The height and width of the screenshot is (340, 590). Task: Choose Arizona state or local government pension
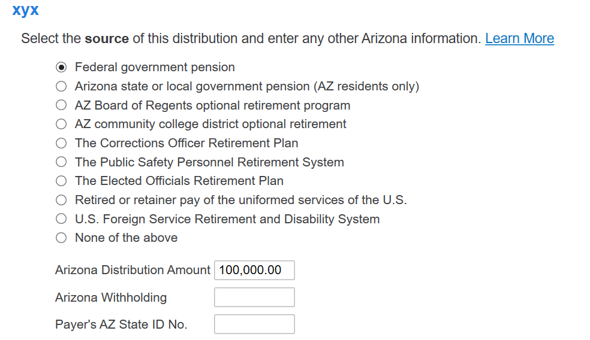pyautogui.click(x=61, y=86)
